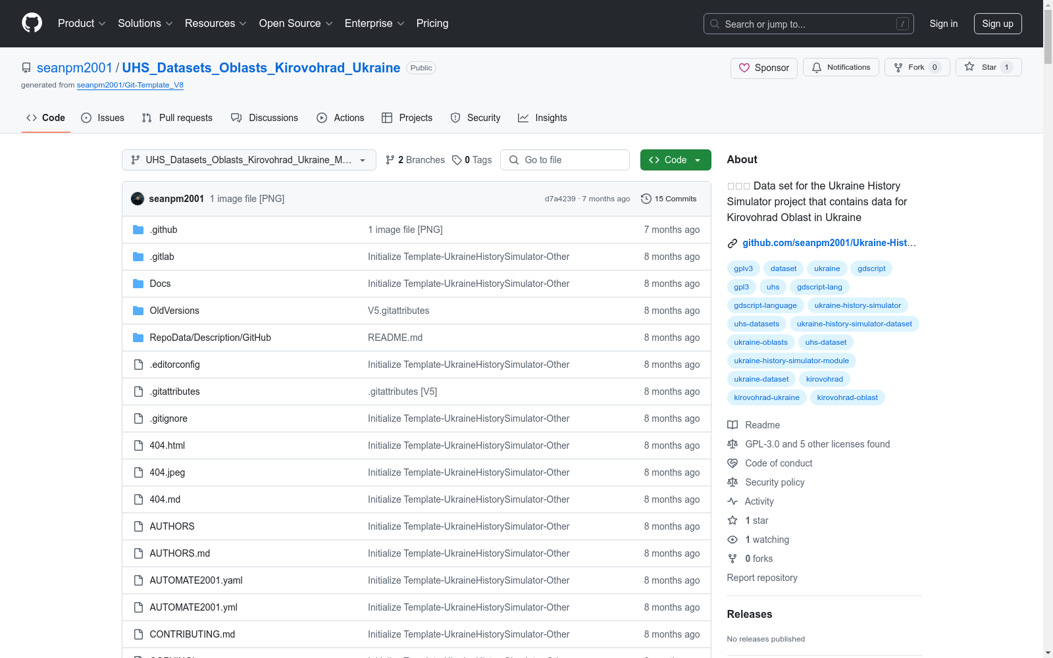1053x658 pixels.
Task: Switch to the Projects tab
Action: click(407, 118)
